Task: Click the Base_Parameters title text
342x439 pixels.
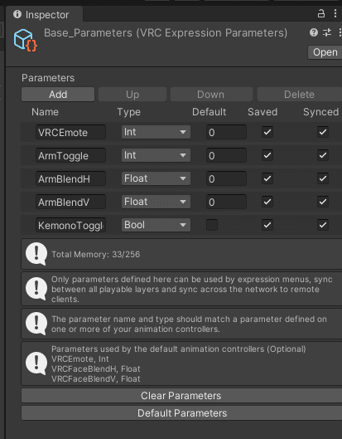Action: pos(166,33)
